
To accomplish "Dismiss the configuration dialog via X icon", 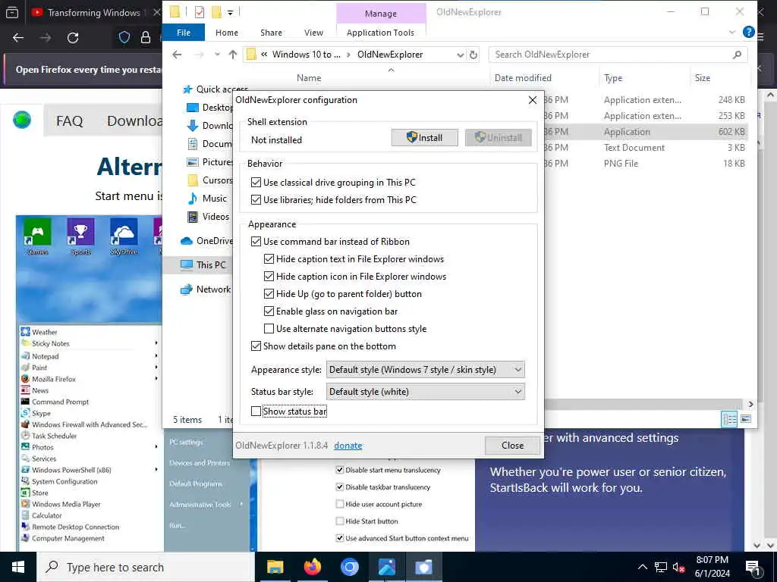I will tap(532, 100).
